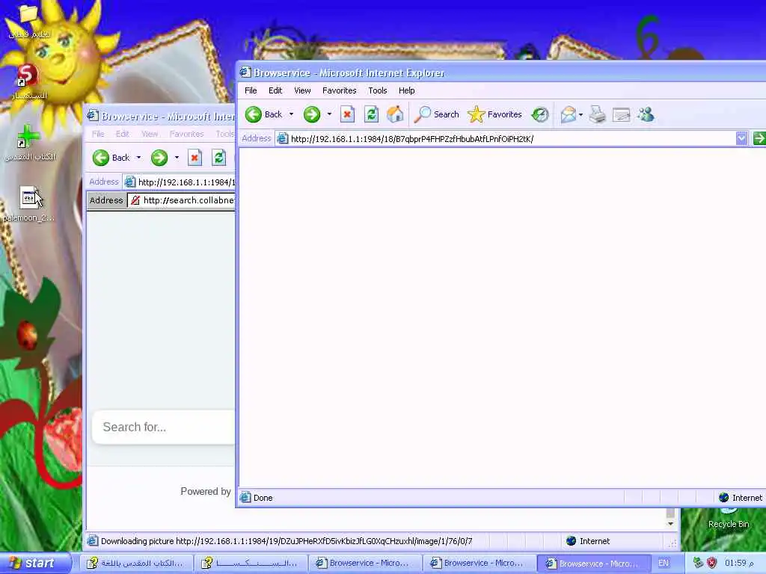The height and width of the screenshot is (574, 766).
Task: Select the Recycle Bin desktop icon
Action: tap(729, 519)
